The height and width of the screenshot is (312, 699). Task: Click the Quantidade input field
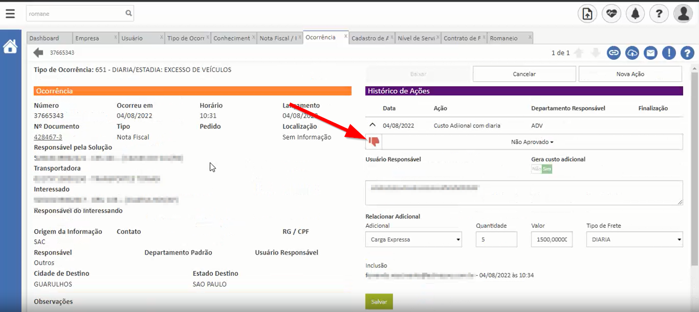pyautogui.click(x=496, y=239)
